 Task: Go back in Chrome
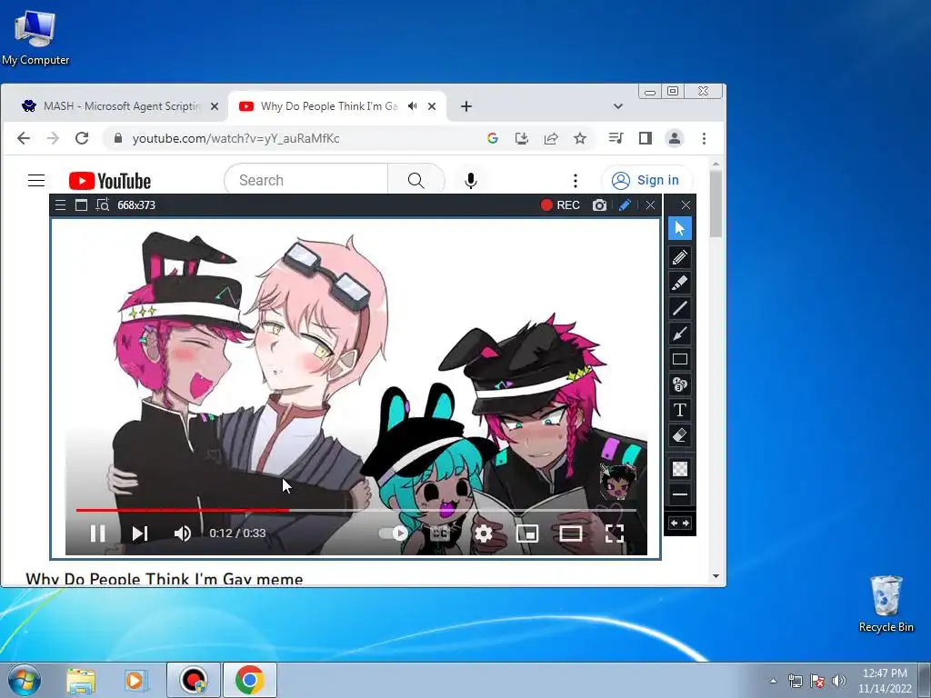point(23,138)
